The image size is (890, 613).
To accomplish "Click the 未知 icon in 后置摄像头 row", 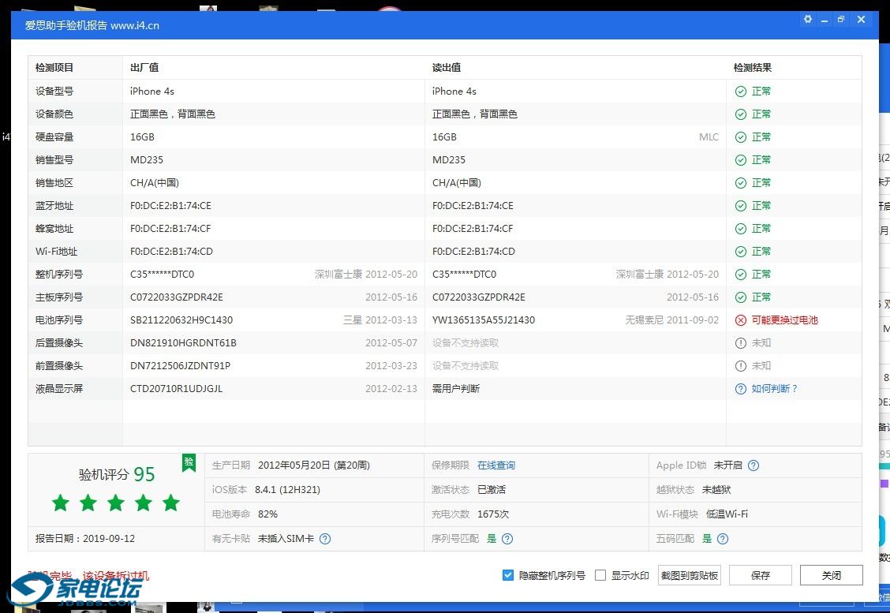I will pyautogui.click(x=740, y=343).
